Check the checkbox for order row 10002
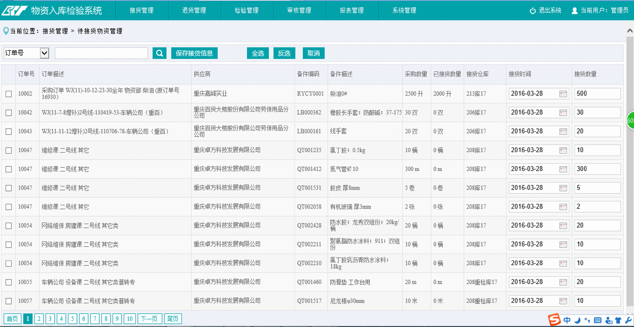 pyautogui.click(x=9, y=94)
